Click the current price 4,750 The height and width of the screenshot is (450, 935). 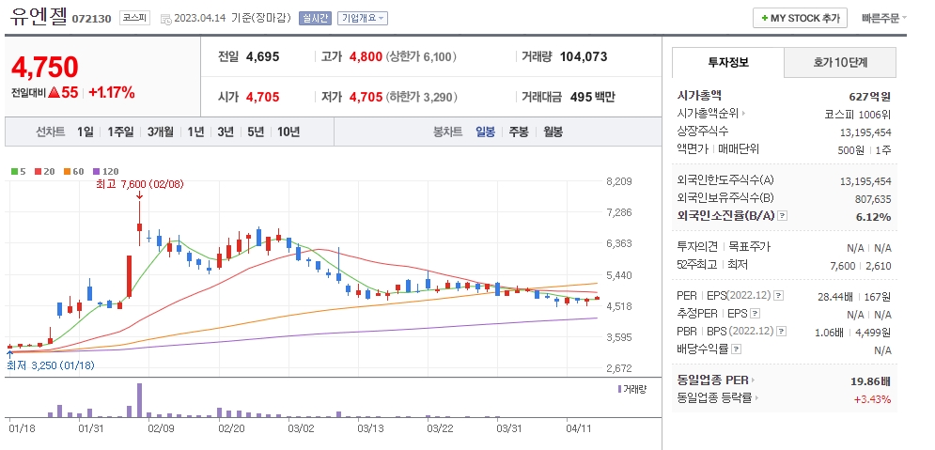click(x=45, y=68)
